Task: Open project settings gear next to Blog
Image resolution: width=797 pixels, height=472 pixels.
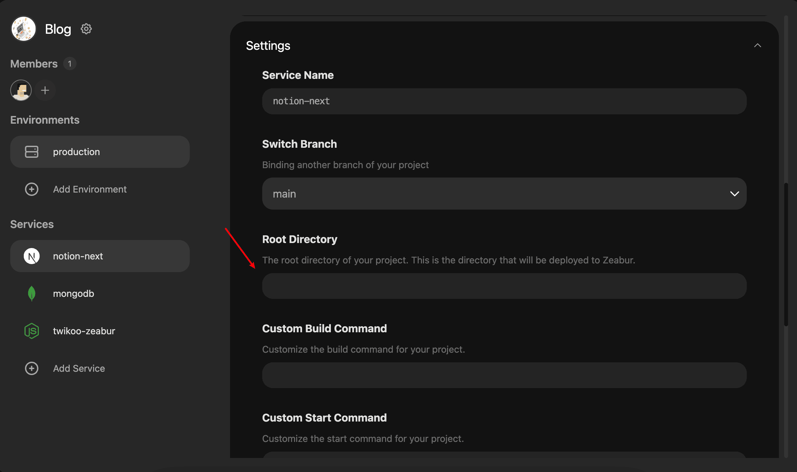Action: pos(86,29)
